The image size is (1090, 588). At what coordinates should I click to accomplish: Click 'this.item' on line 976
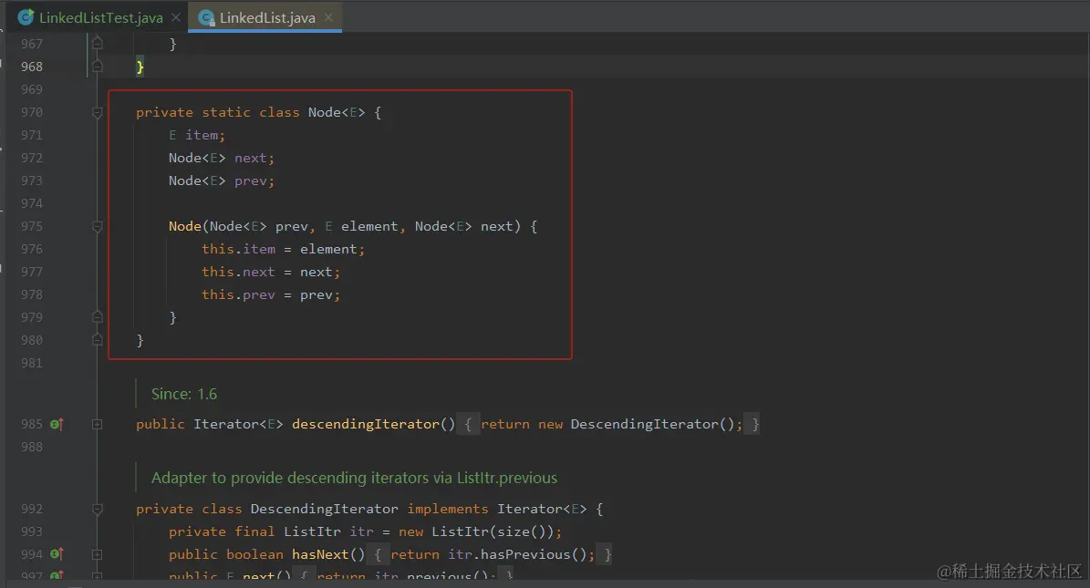(x=238, y=249)
